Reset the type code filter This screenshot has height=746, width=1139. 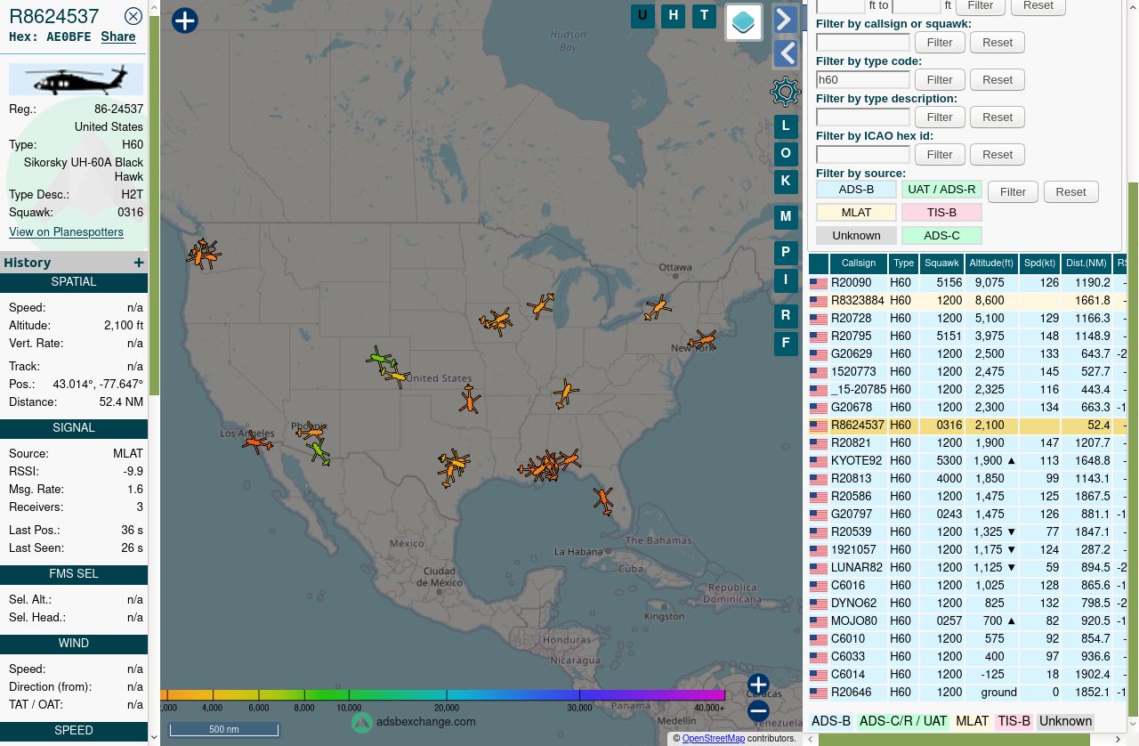(x=998, y=80)
